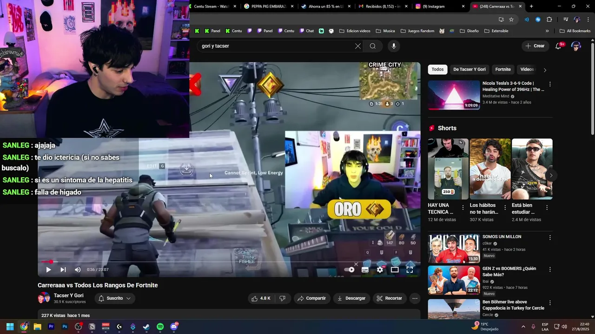Select the 'De Tacser Y Gori' chip

click(469, 70)
